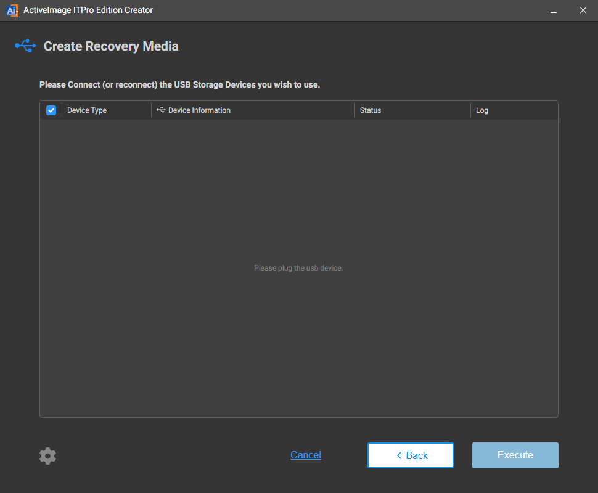Click the Device Information column header

199,110
